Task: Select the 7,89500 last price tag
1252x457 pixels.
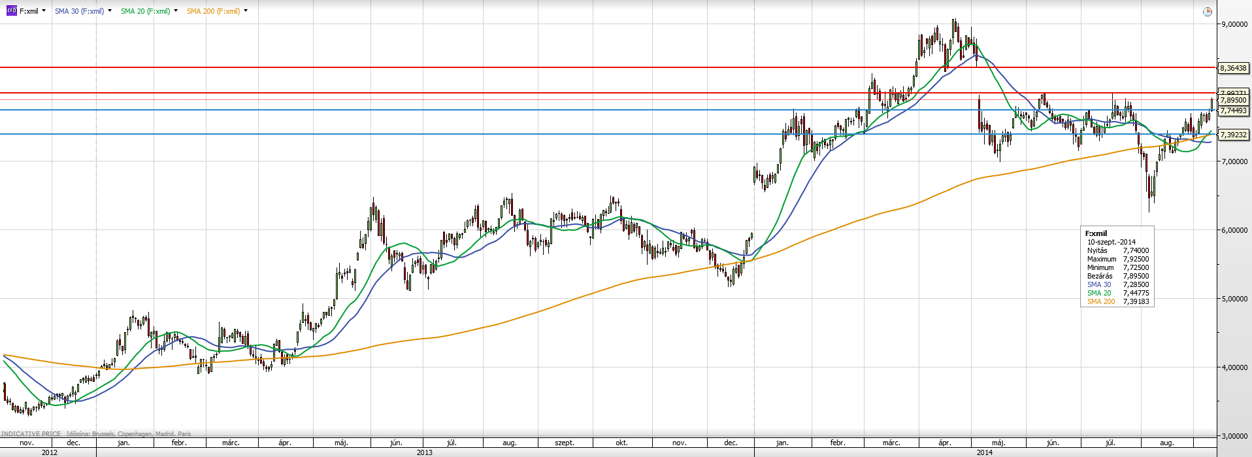Action: (1233, 100)
